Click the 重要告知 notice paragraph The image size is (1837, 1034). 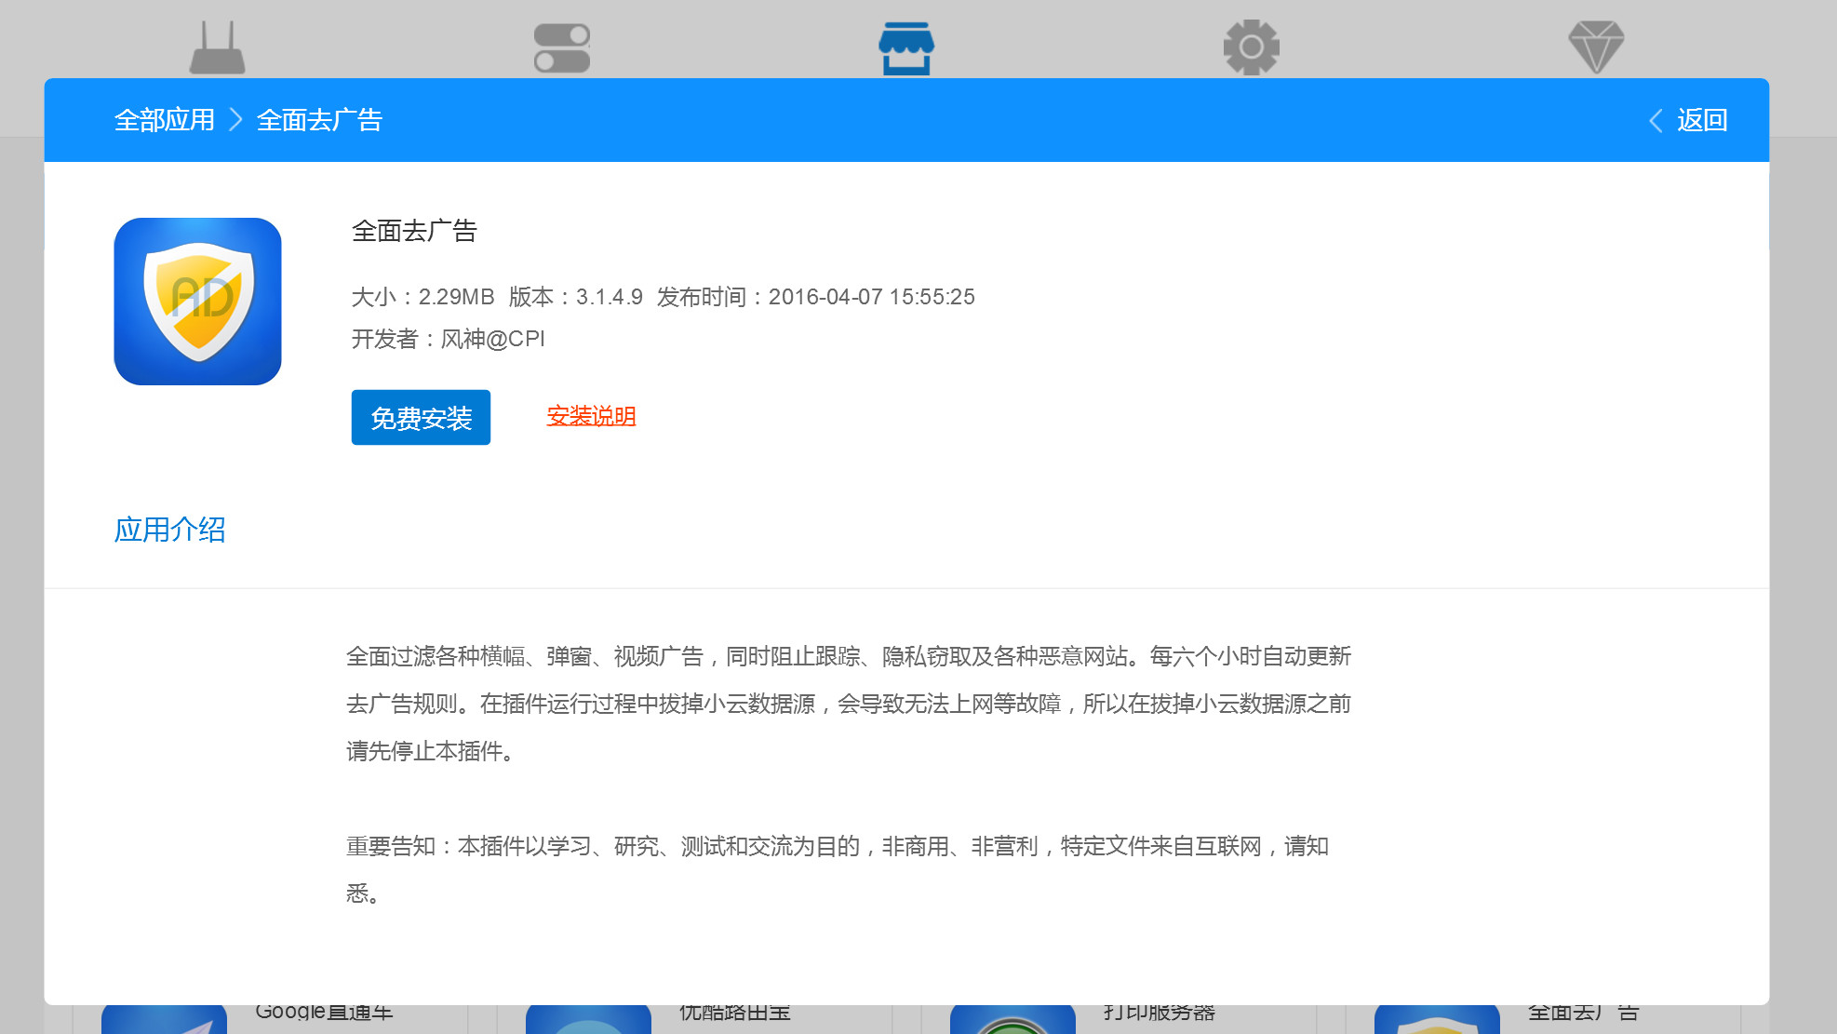838,869
